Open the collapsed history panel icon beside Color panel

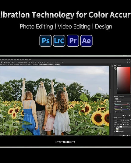tap(112, 66)
